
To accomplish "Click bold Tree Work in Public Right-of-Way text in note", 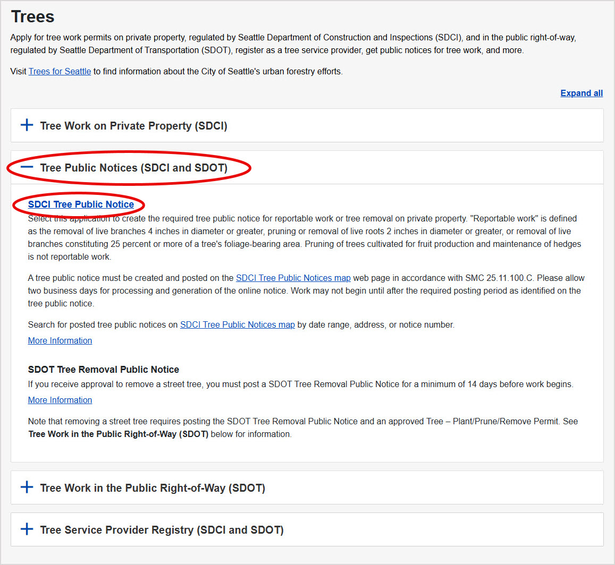I will point(118,434).
